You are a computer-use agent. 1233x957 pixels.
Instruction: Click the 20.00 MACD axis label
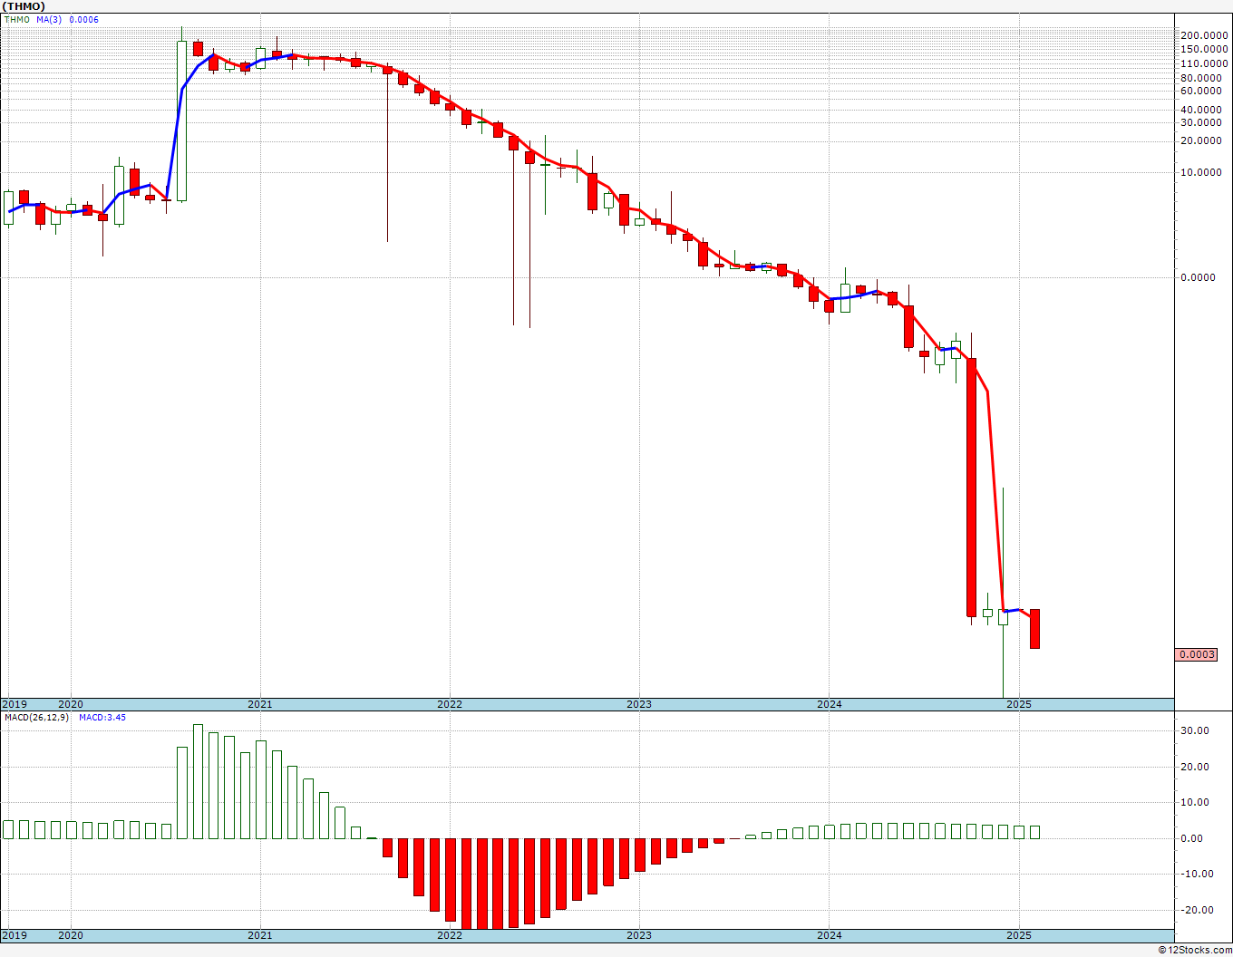[x=1195, y=767]
